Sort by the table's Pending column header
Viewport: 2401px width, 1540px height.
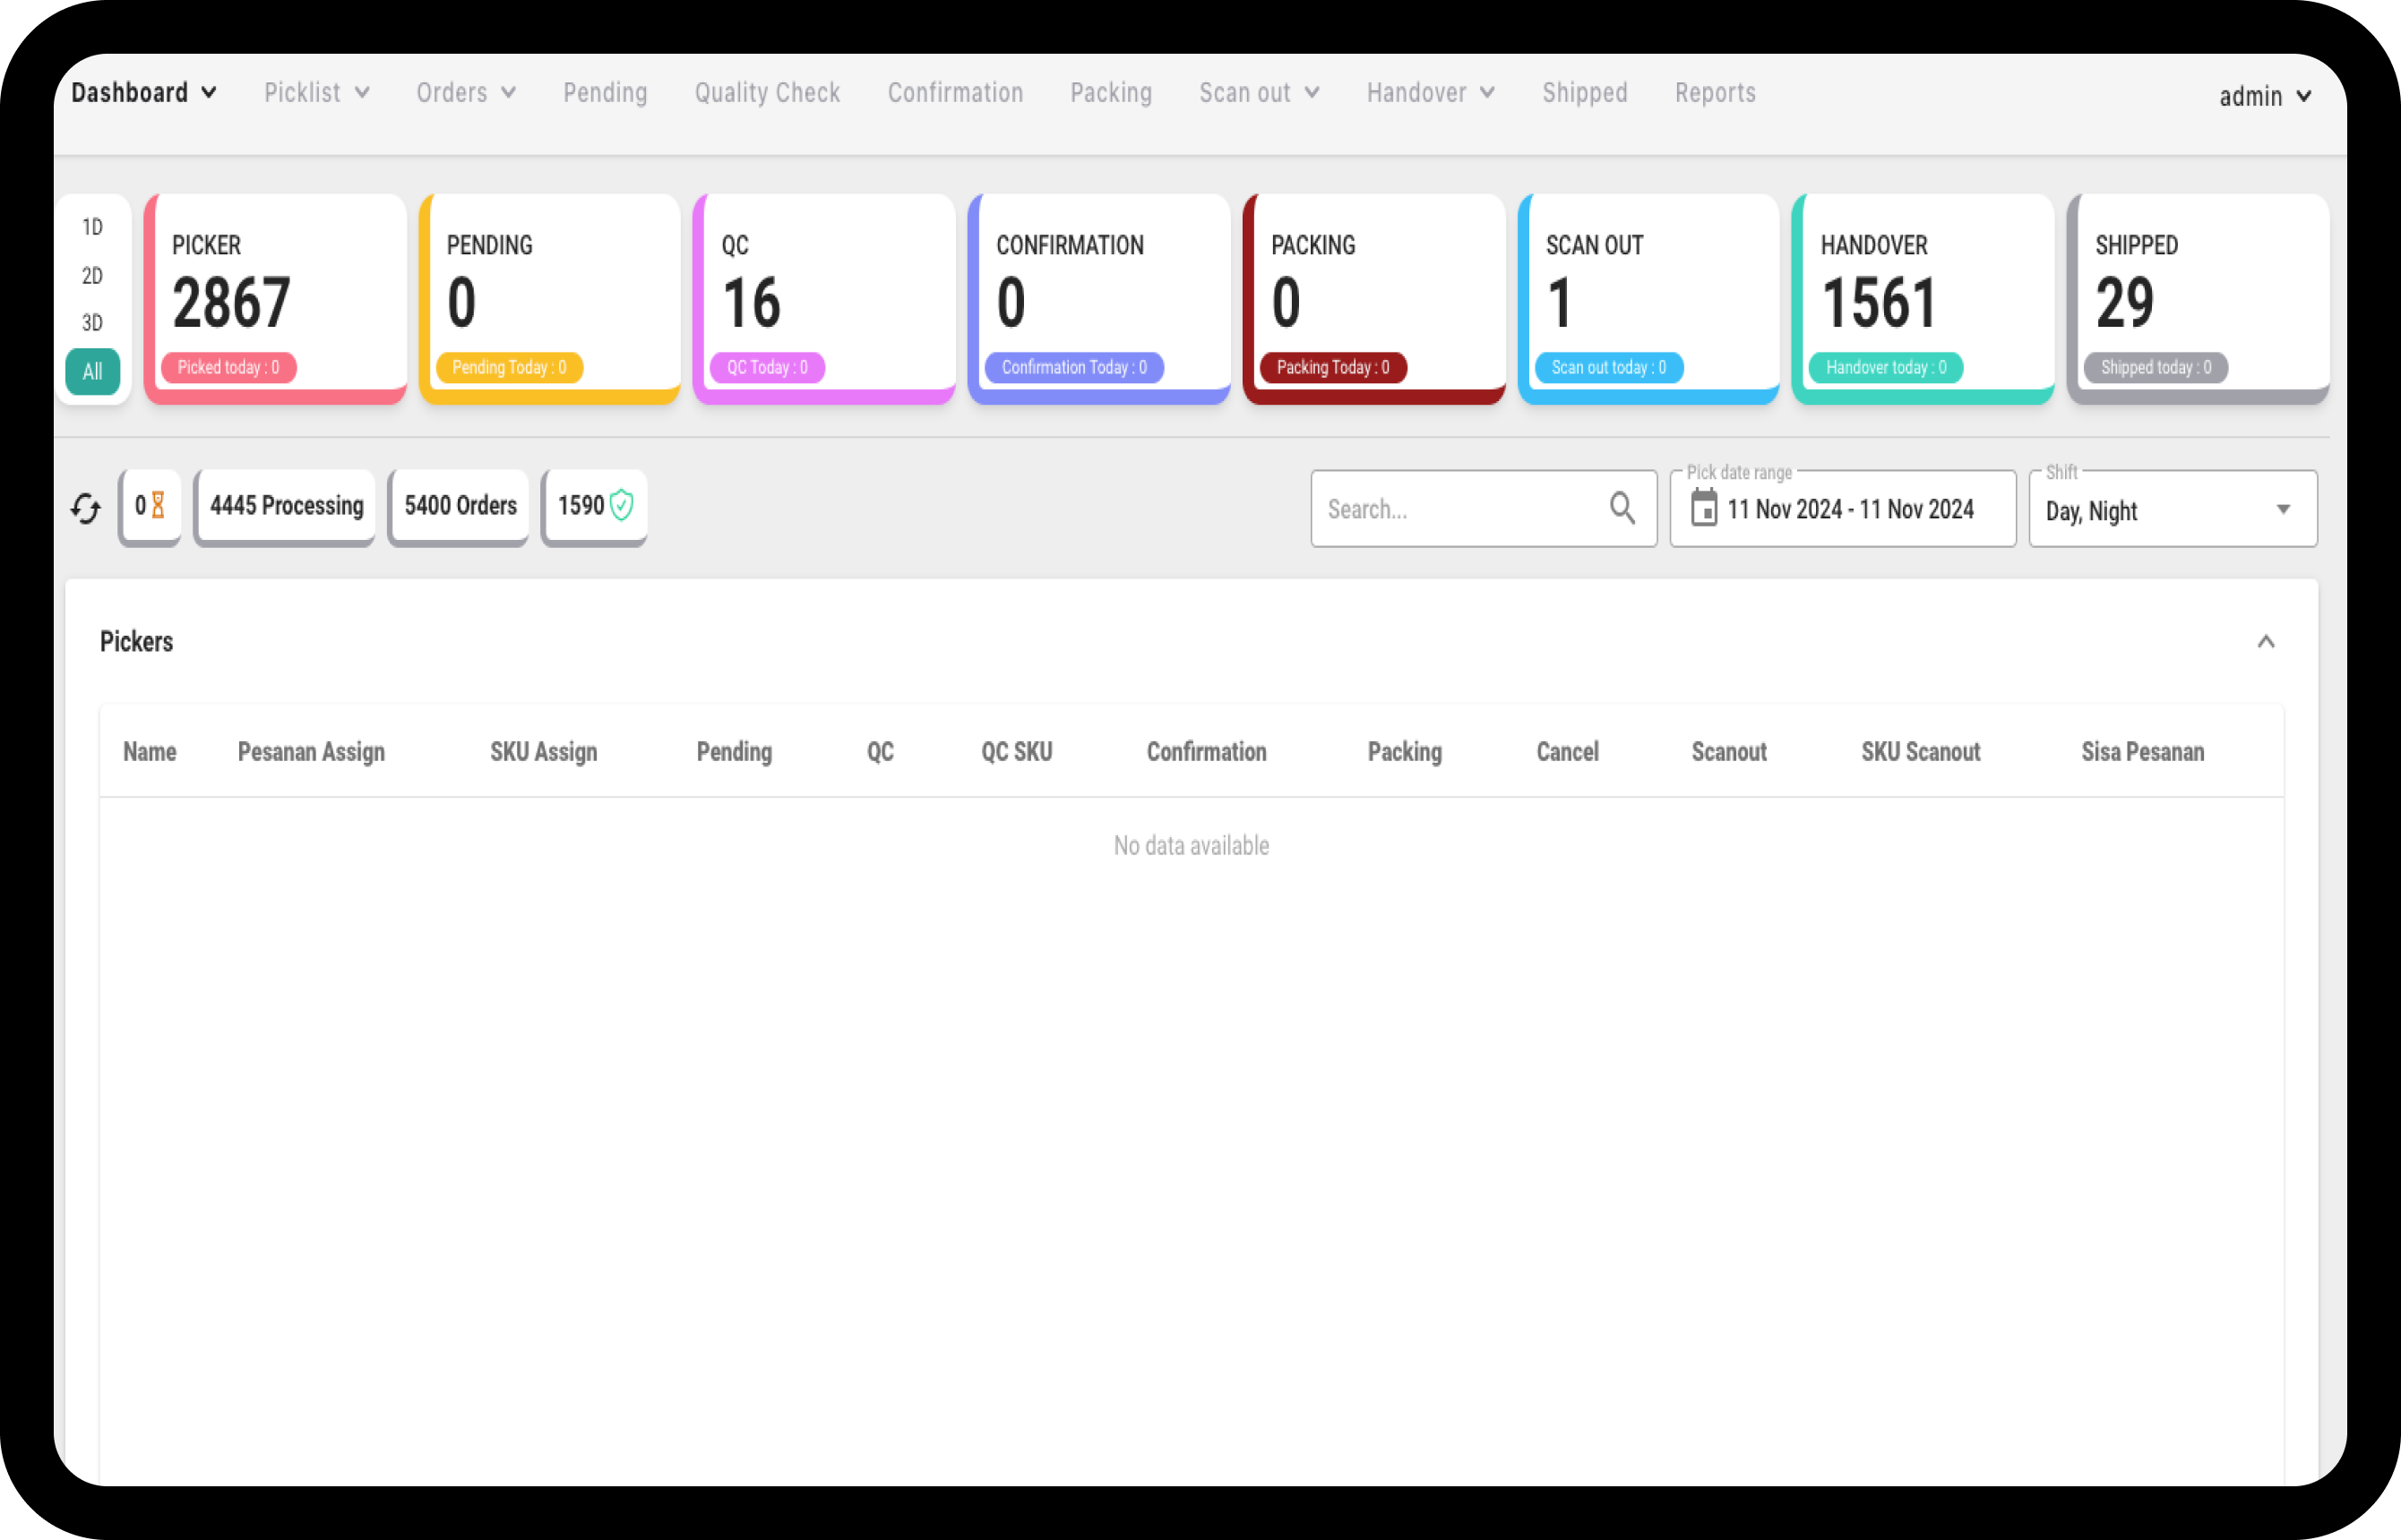[735, 752]
